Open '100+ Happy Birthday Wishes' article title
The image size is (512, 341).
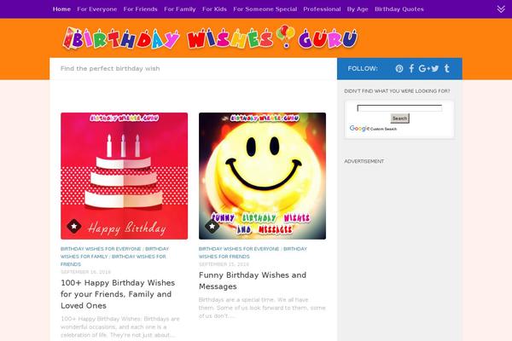(118, 294)
